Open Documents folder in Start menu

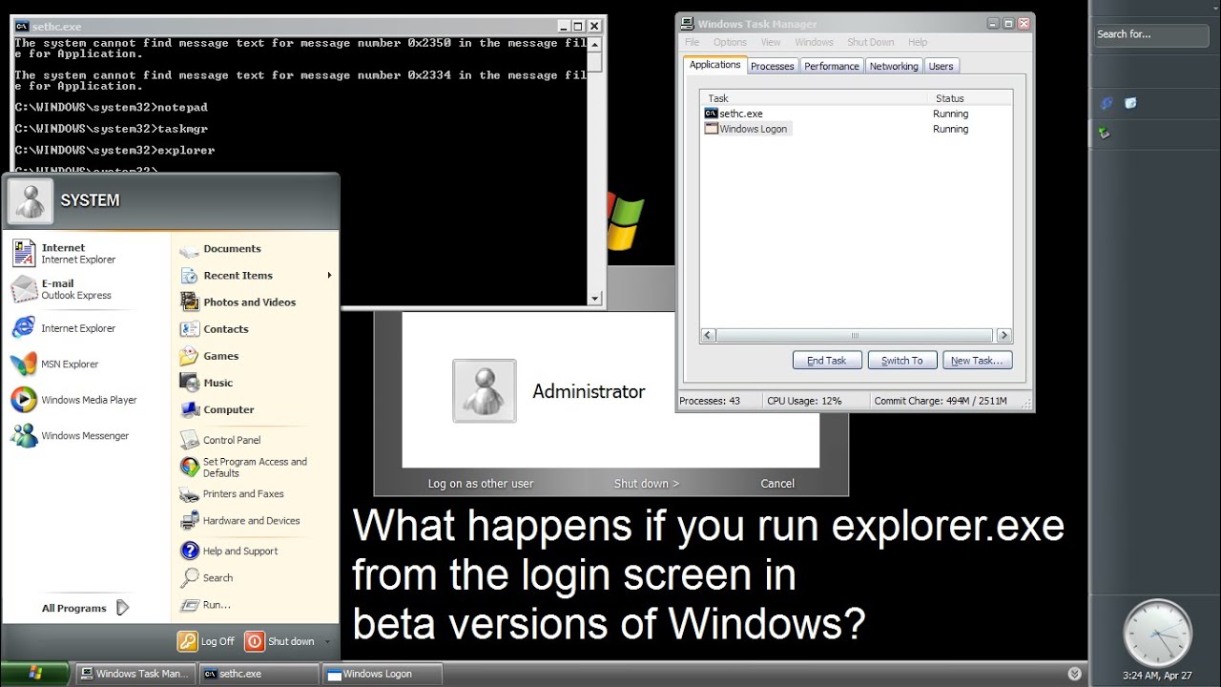(x=220, y=249)
